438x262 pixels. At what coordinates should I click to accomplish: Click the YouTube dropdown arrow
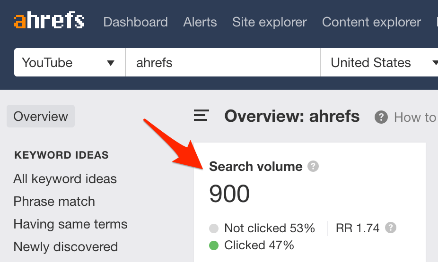pyautogui.click(x=111, y=63)
